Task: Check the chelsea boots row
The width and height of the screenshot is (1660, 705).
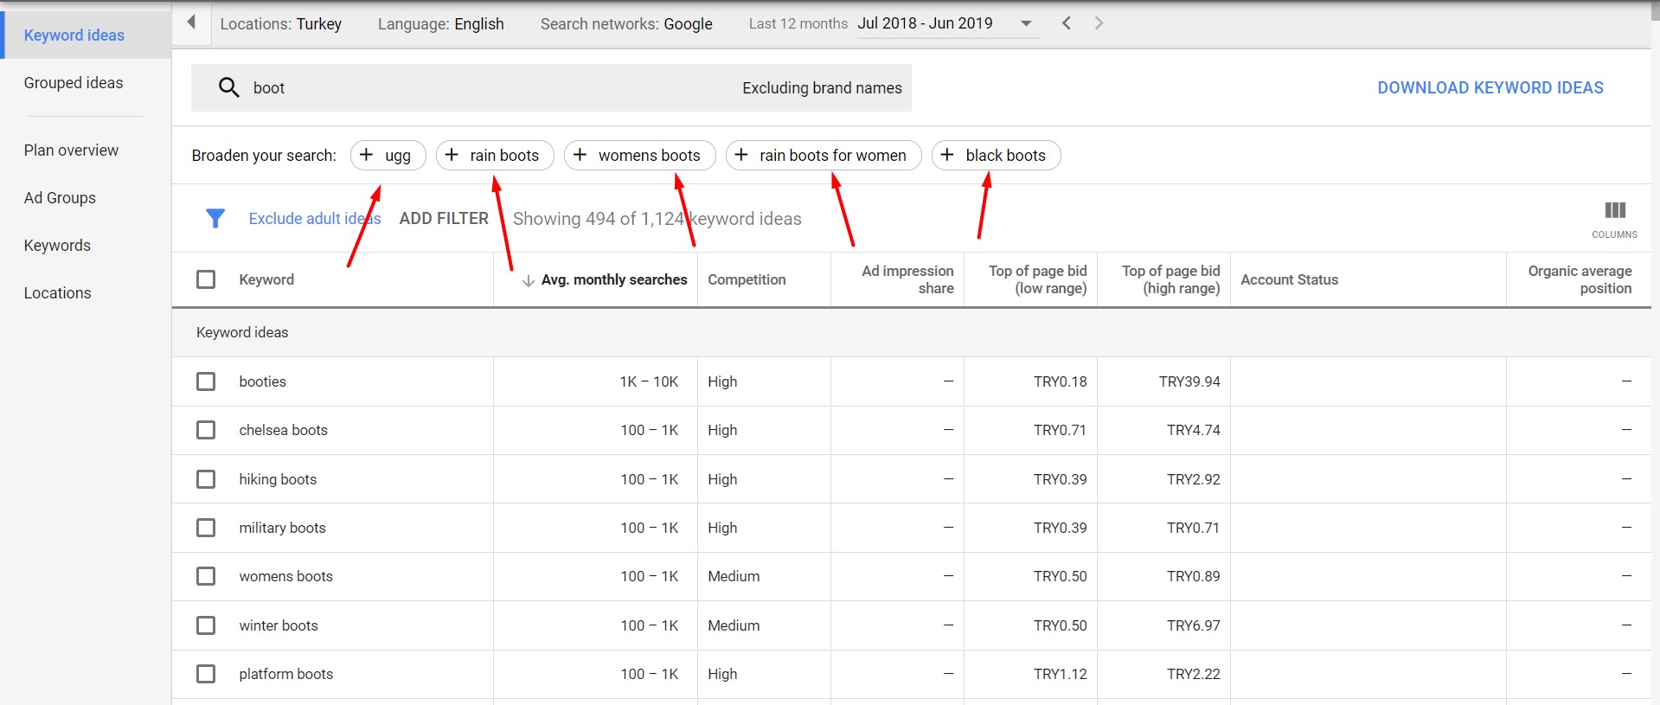Action: [206, 430]
